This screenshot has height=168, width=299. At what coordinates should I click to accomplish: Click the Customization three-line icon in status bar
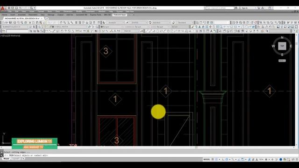point(297,160)
